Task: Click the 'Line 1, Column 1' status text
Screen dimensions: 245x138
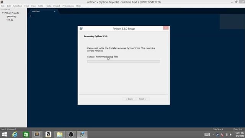Action: coord(8,129)
